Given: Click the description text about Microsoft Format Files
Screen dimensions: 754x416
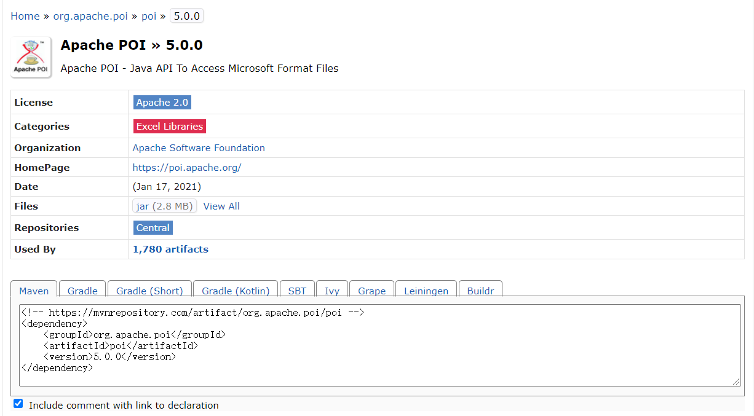Looking at the screenshot, I should [x=199, y=68].
